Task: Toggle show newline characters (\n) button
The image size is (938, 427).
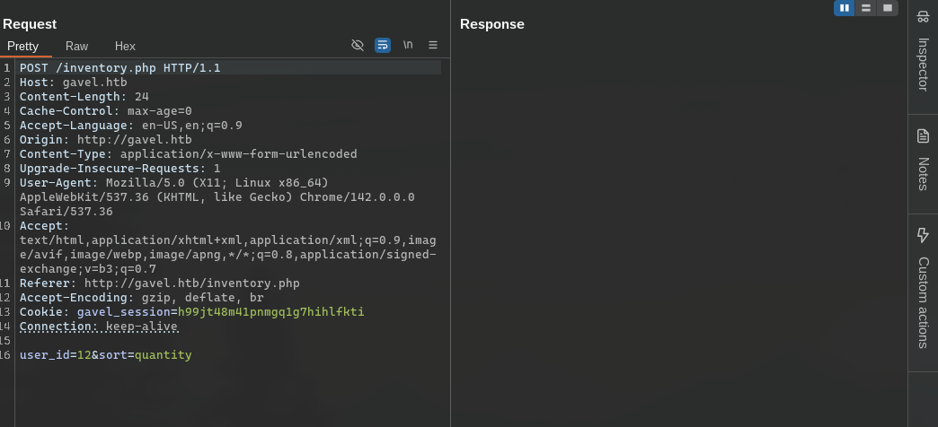Action: 408,45
